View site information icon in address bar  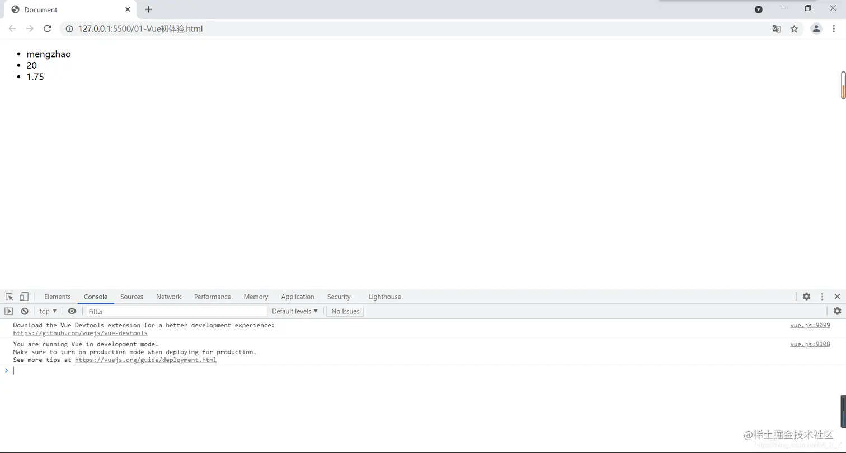69,28
